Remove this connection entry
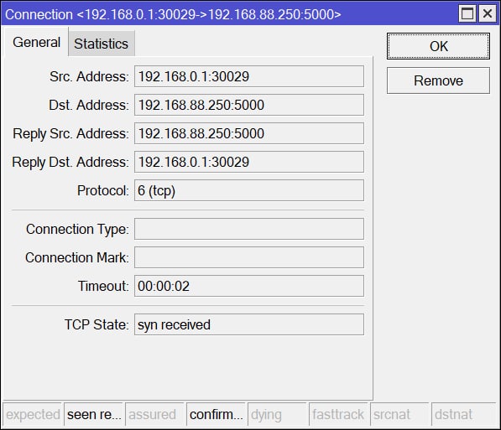 point(438,80)
